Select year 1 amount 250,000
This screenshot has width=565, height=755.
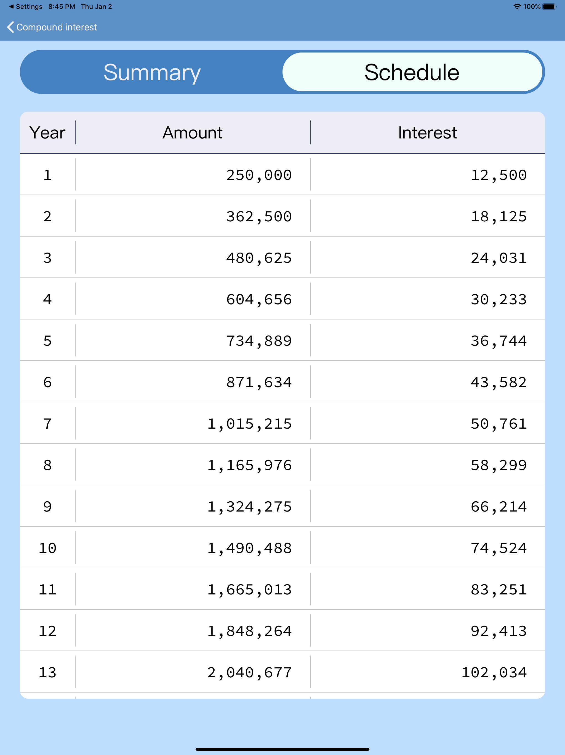259,175
